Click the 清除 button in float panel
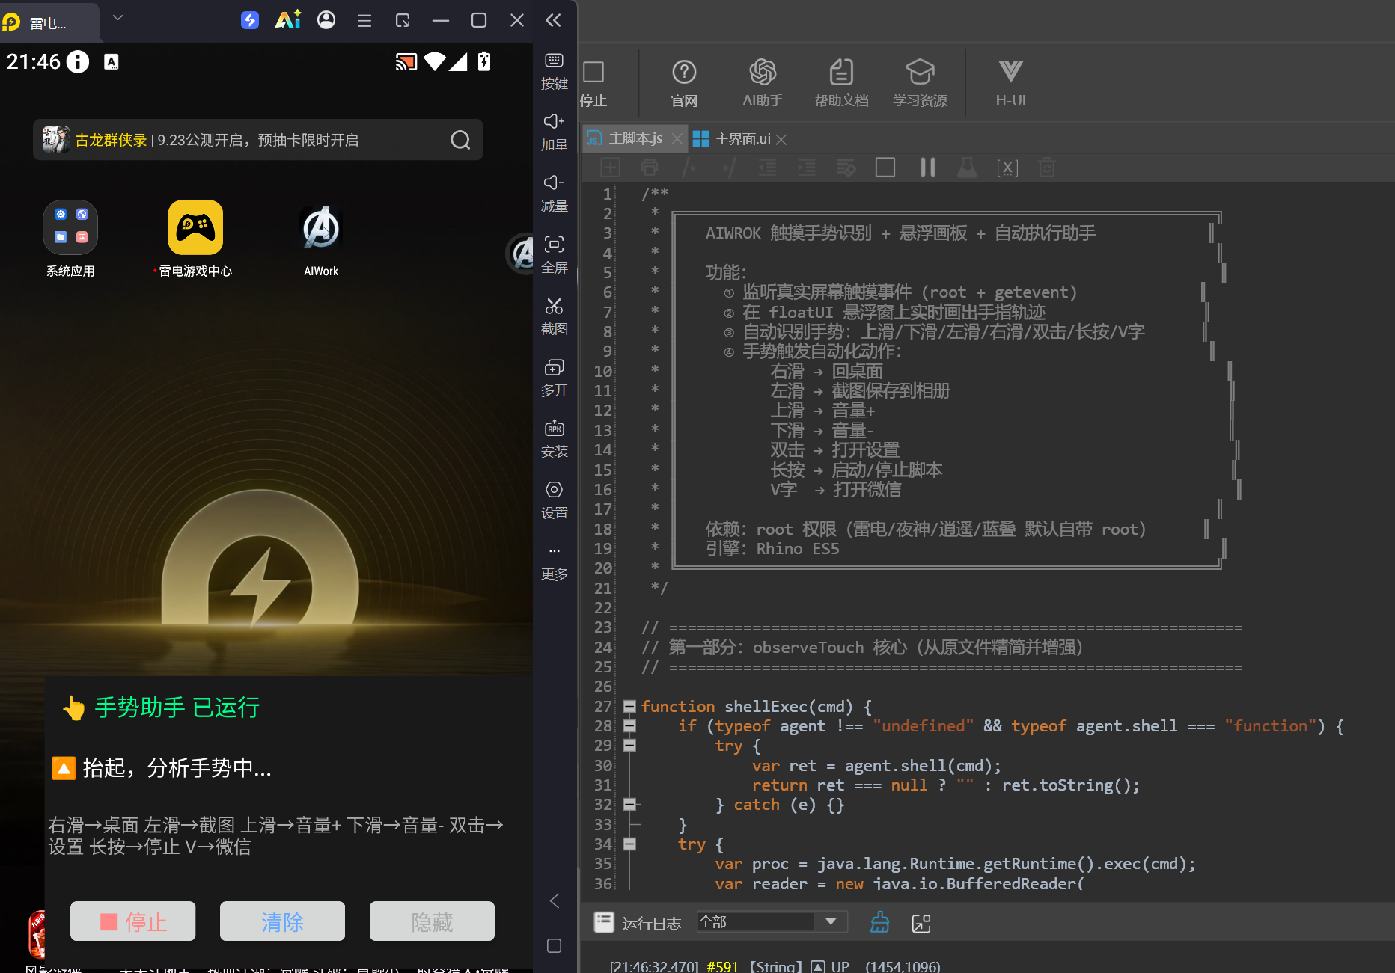The width and height of the screenshot is (1395, 973). 282,921
